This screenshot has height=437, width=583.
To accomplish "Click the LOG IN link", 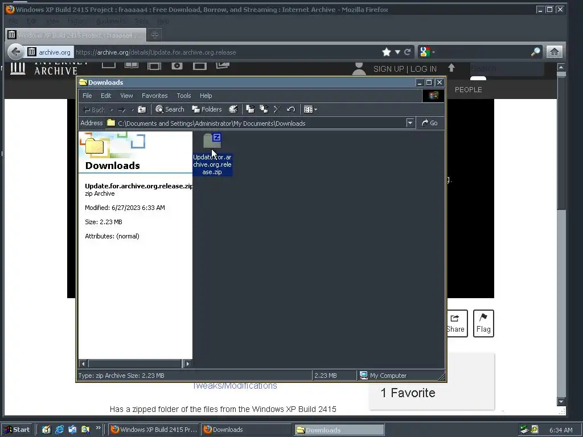I will 424,69.
